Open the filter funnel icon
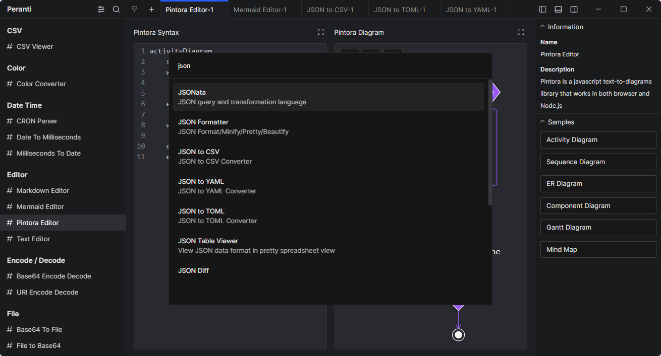The image size is (661, 356). click(x=134, y=9)
